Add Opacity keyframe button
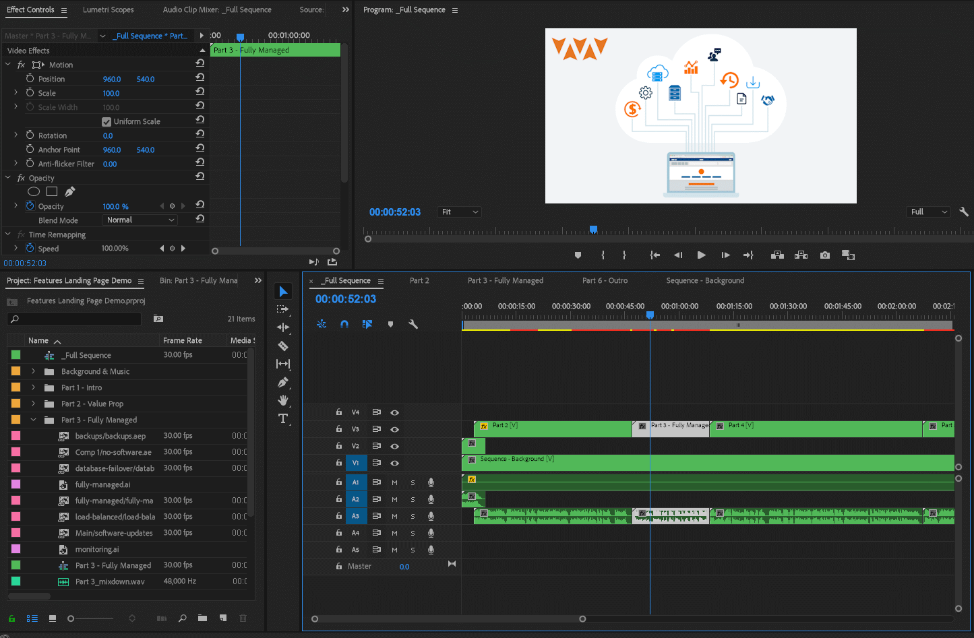 [172, 206]
